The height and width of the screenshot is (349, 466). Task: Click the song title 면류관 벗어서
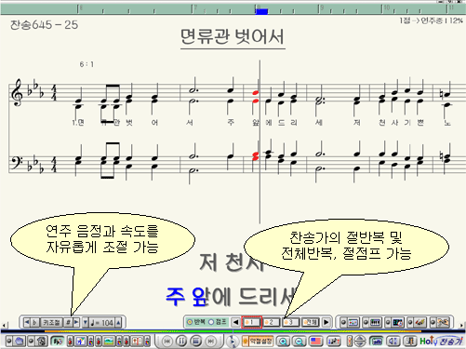(x=233, y=36)
